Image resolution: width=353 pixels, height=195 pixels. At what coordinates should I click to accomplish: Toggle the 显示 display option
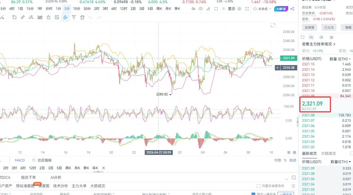coord(232,9)
